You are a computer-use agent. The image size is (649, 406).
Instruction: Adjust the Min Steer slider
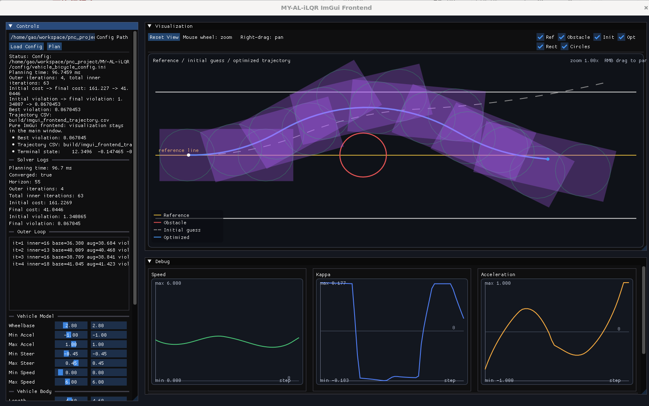(71, 354)
